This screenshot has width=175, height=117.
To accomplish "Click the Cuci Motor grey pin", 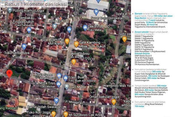I will [x=67, y=87].
